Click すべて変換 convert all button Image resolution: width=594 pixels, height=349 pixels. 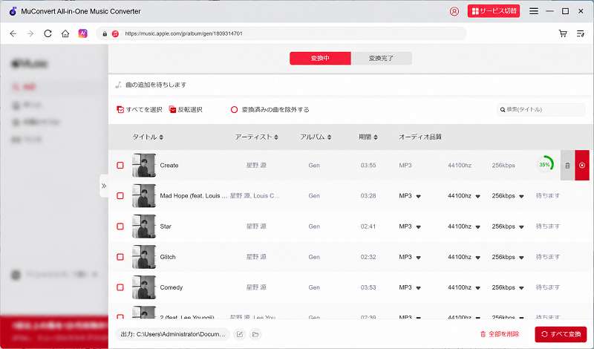click(561, 334)
